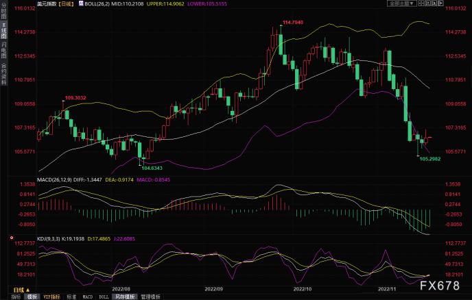Viewport: 472px width, 300px height.
Task: Select the 模板 bottom tab
Action: tap(32, 297)
